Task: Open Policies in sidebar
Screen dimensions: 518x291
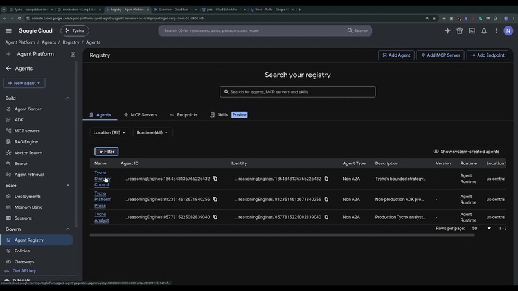Action: tap(22, 251)
